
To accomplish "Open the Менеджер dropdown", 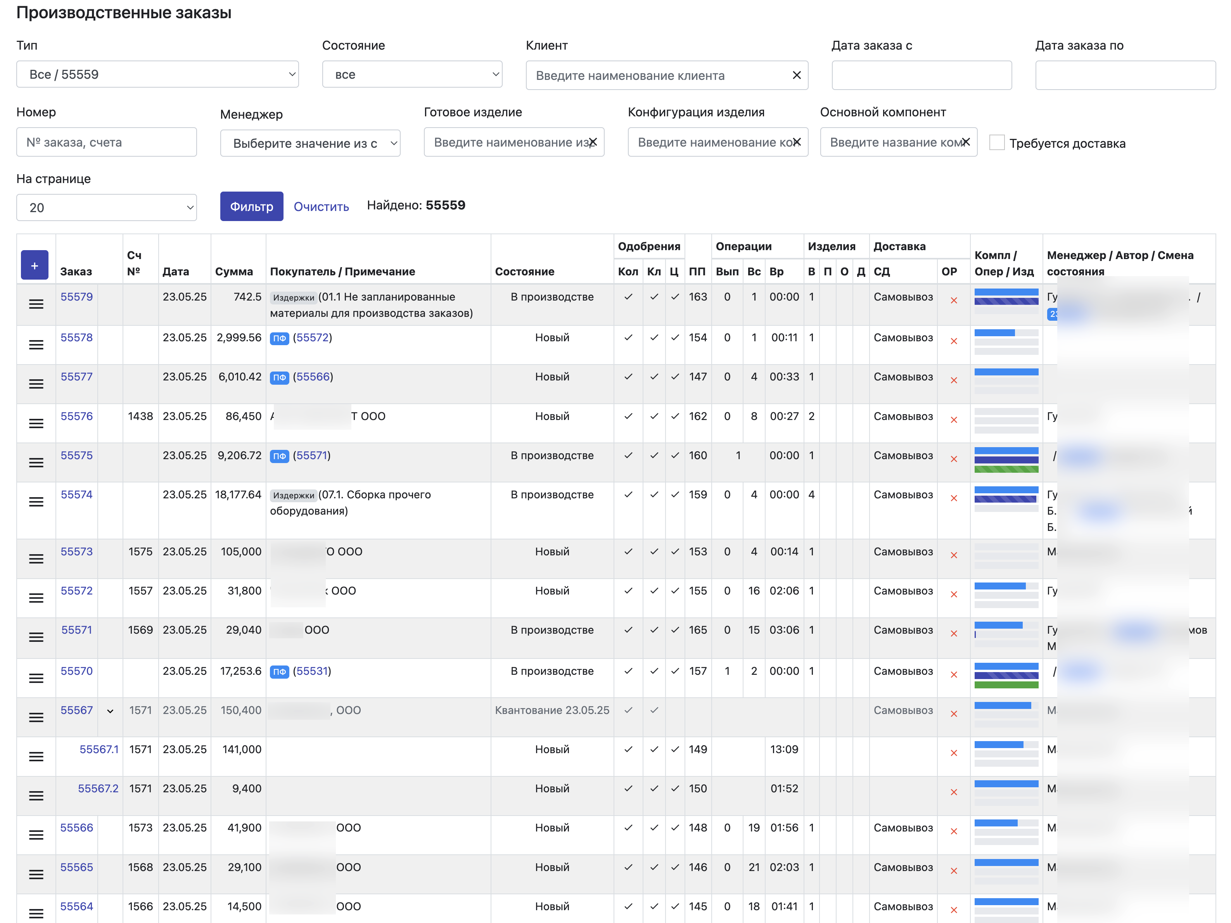I will (x=310, y=143).
